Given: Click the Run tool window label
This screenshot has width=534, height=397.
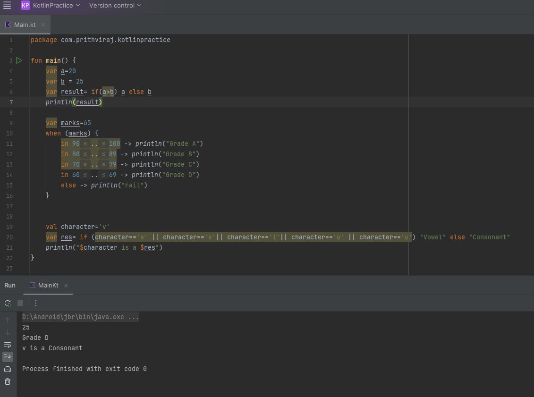Looking at the screenshot, I should [10, 285].
